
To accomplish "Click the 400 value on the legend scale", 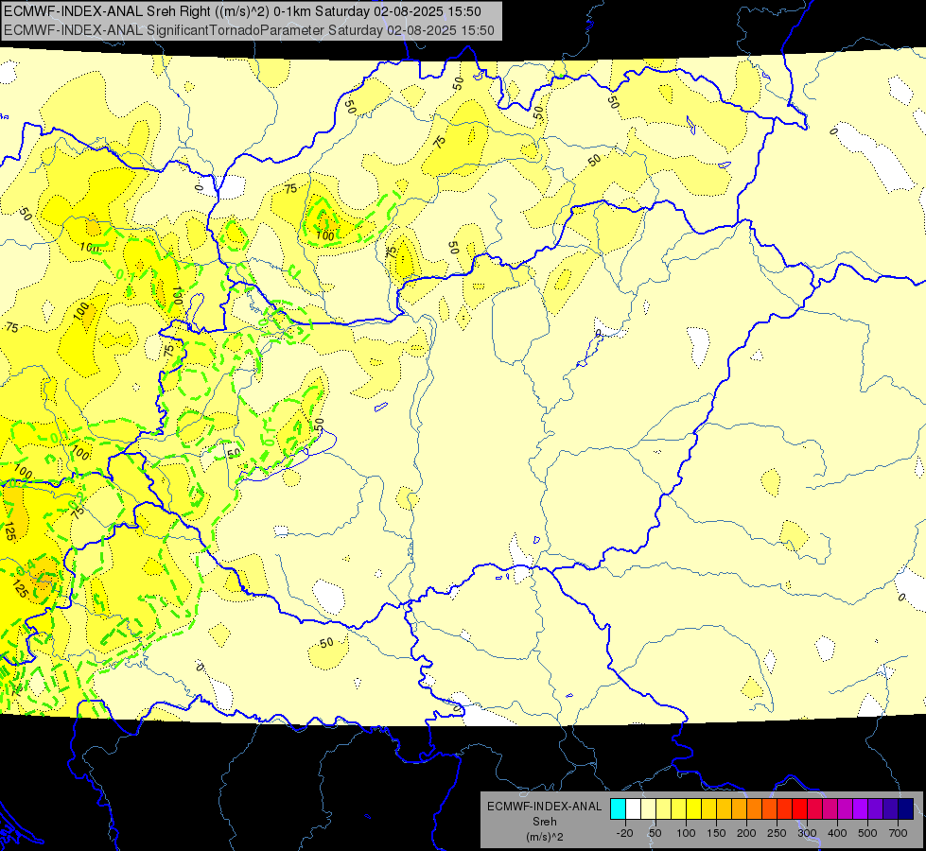I will [837, 833].
